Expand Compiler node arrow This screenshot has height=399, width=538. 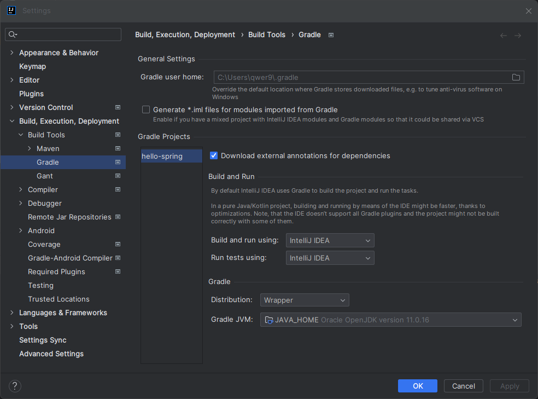(21, 189)
